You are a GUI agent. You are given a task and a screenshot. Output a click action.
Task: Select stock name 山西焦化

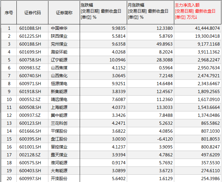pos(59,76)
